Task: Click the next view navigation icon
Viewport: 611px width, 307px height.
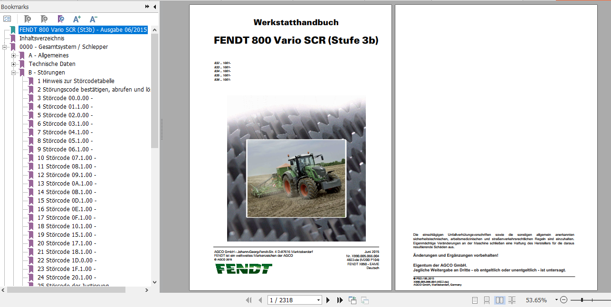Action: pyautogui.click(x=365, y=300)
